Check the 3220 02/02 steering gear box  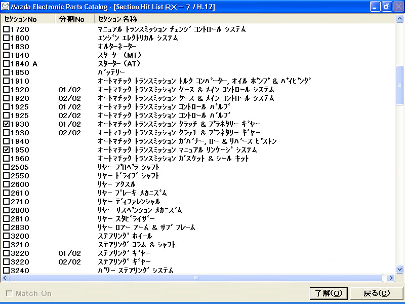[6, 262]
